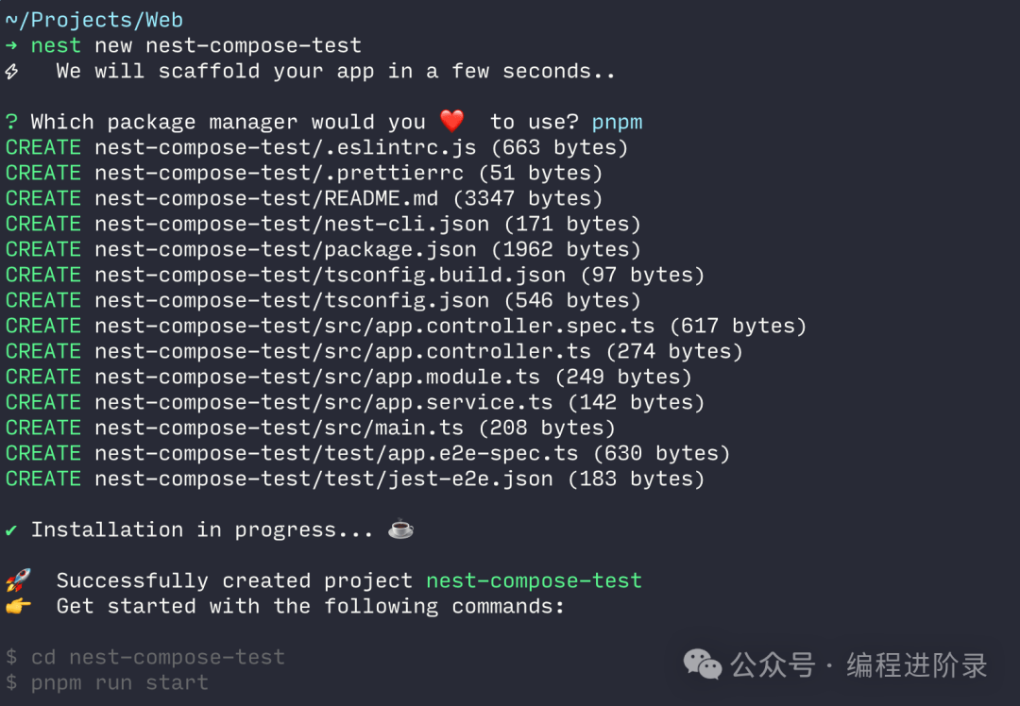This screenshot has width=1020, height=706.
Task: Click the green installation checkmark
Action: [x=11, y=530]
